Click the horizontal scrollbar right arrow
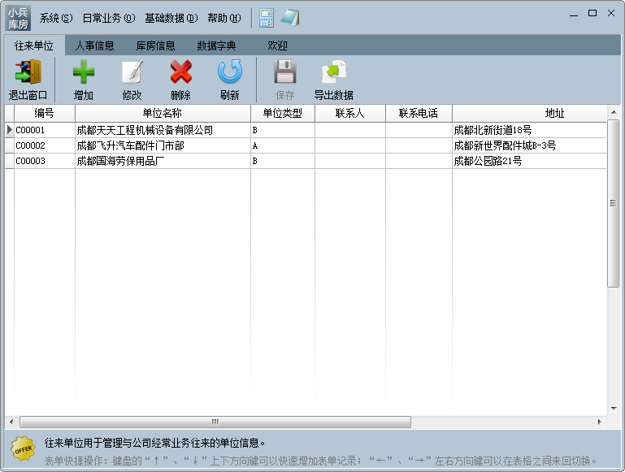Screen dimensions: 625x472 600,422
